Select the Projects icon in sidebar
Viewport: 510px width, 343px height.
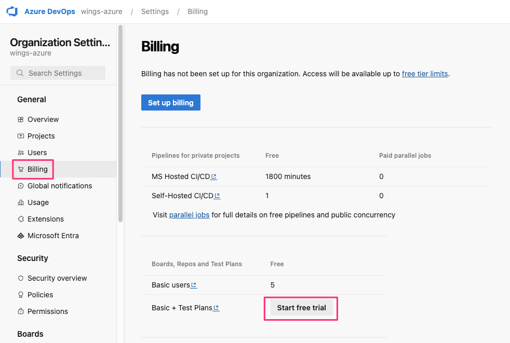click(x=21, y=136)
